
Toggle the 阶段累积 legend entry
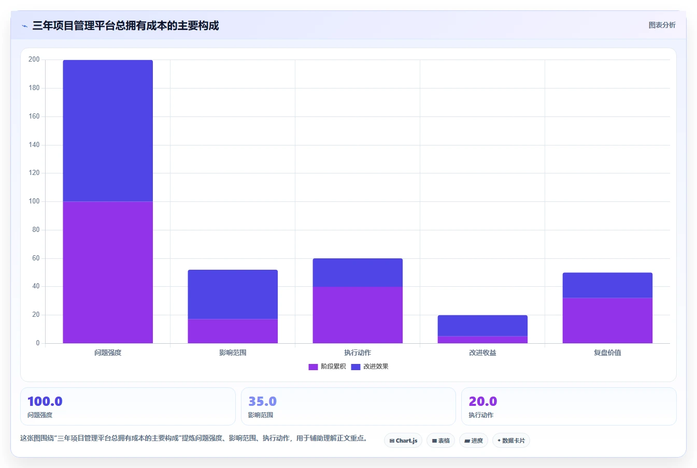tap(327, 367)
